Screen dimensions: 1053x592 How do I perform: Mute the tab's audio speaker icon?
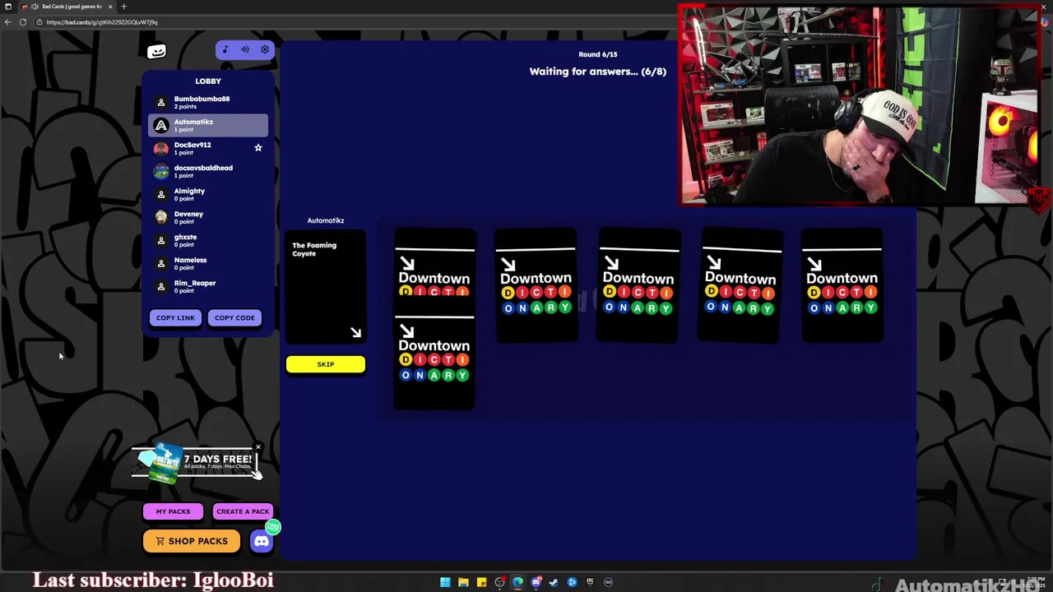[x=35, y=7]
